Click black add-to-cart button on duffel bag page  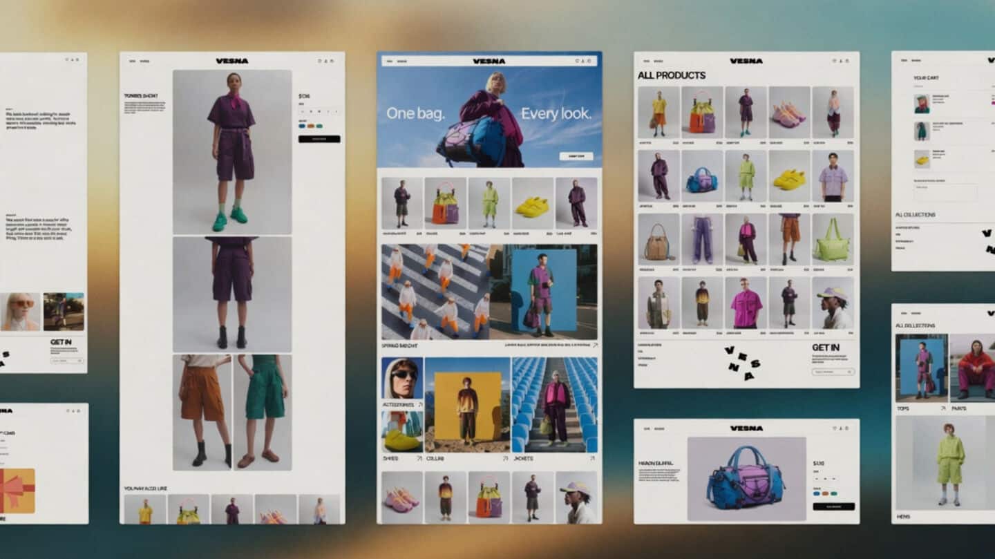coord(834,506)
